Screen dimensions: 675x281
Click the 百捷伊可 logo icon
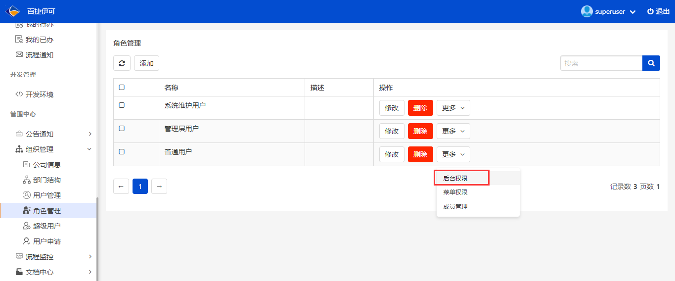[13, 11]
